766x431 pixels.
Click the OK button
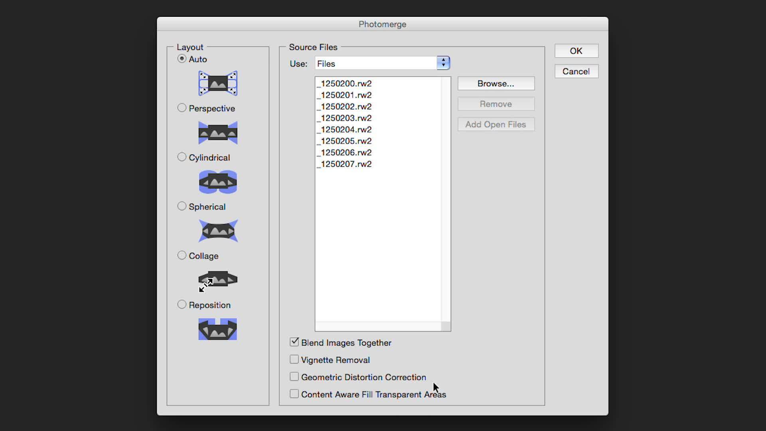click(576, 51)
